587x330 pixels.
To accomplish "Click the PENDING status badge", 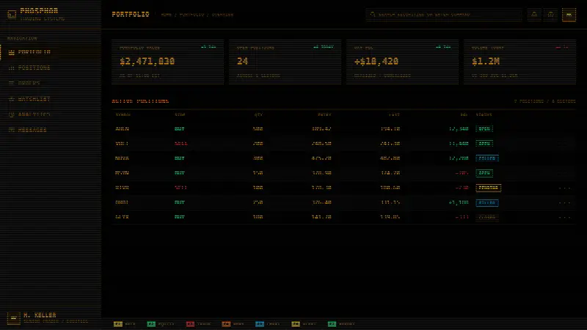I will 488,188.
